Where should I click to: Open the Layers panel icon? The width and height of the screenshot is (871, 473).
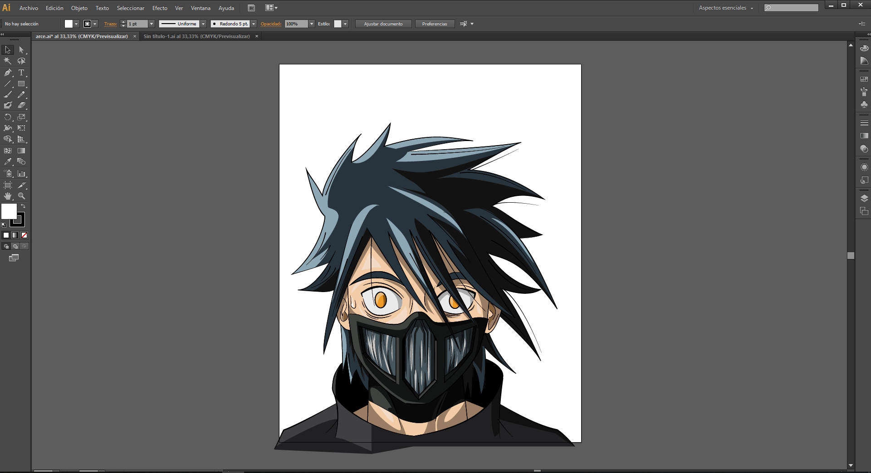pos(864,198)
